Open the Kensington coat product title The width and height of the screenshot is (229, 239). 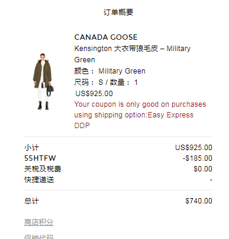[x=133, y=54]
